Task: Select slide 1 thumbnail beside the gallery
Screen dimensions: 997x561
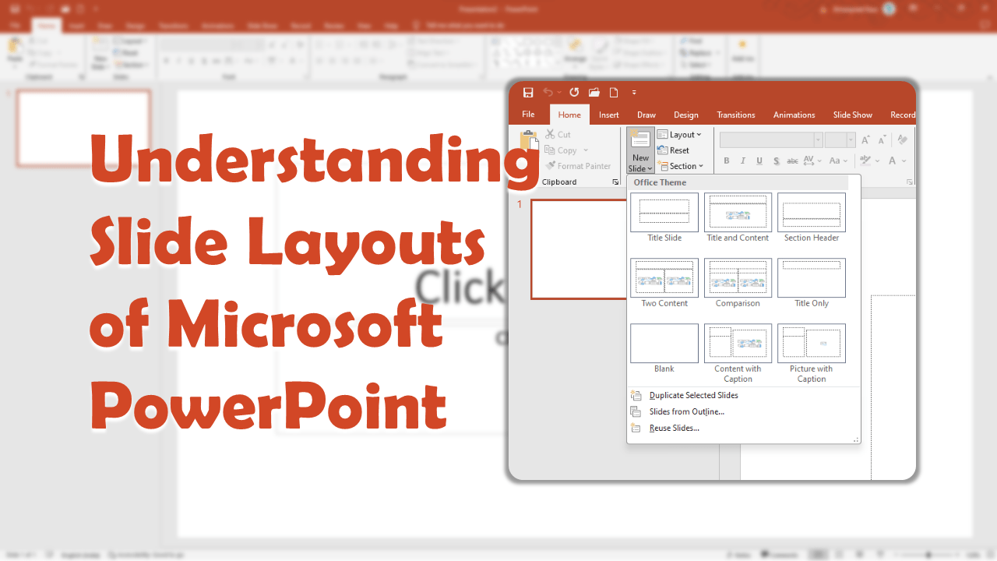Action: [579, 249]
